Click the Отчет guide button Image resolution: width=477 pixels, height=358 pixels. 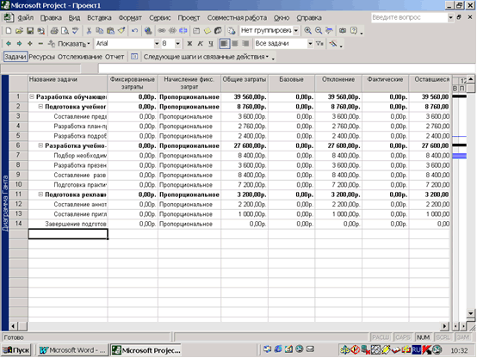115,57
